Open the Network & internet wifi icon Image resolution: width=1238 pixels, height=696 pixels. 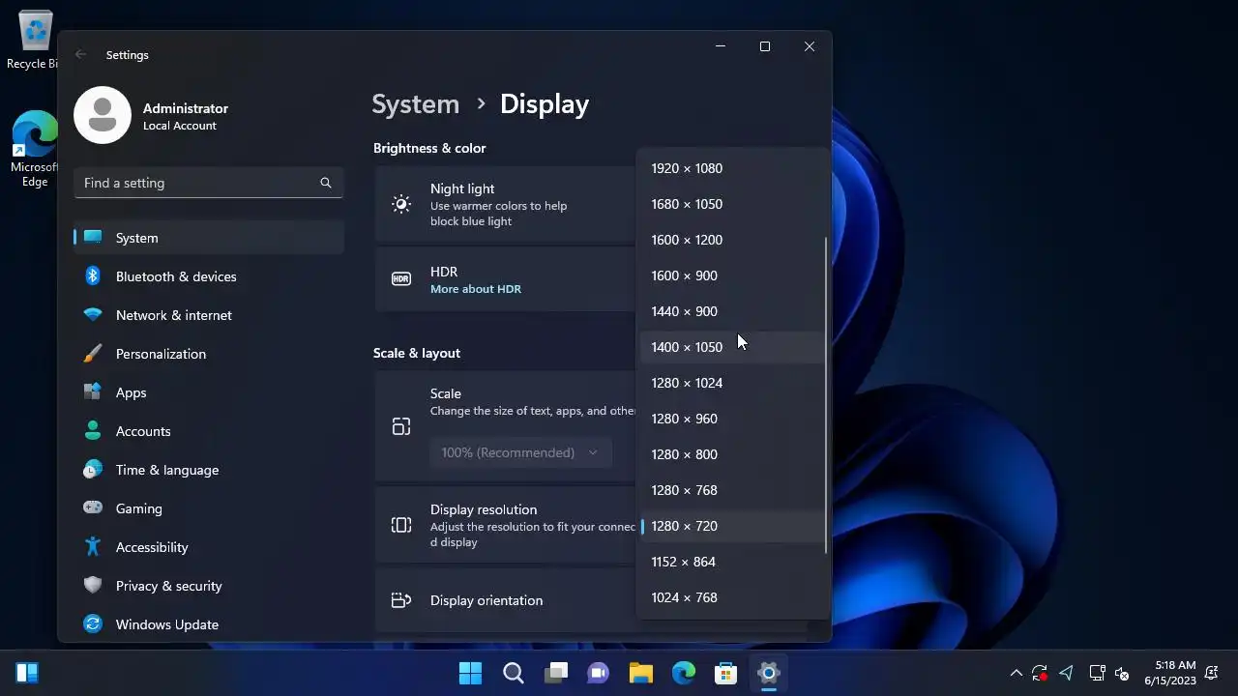(x=93, y=315)
